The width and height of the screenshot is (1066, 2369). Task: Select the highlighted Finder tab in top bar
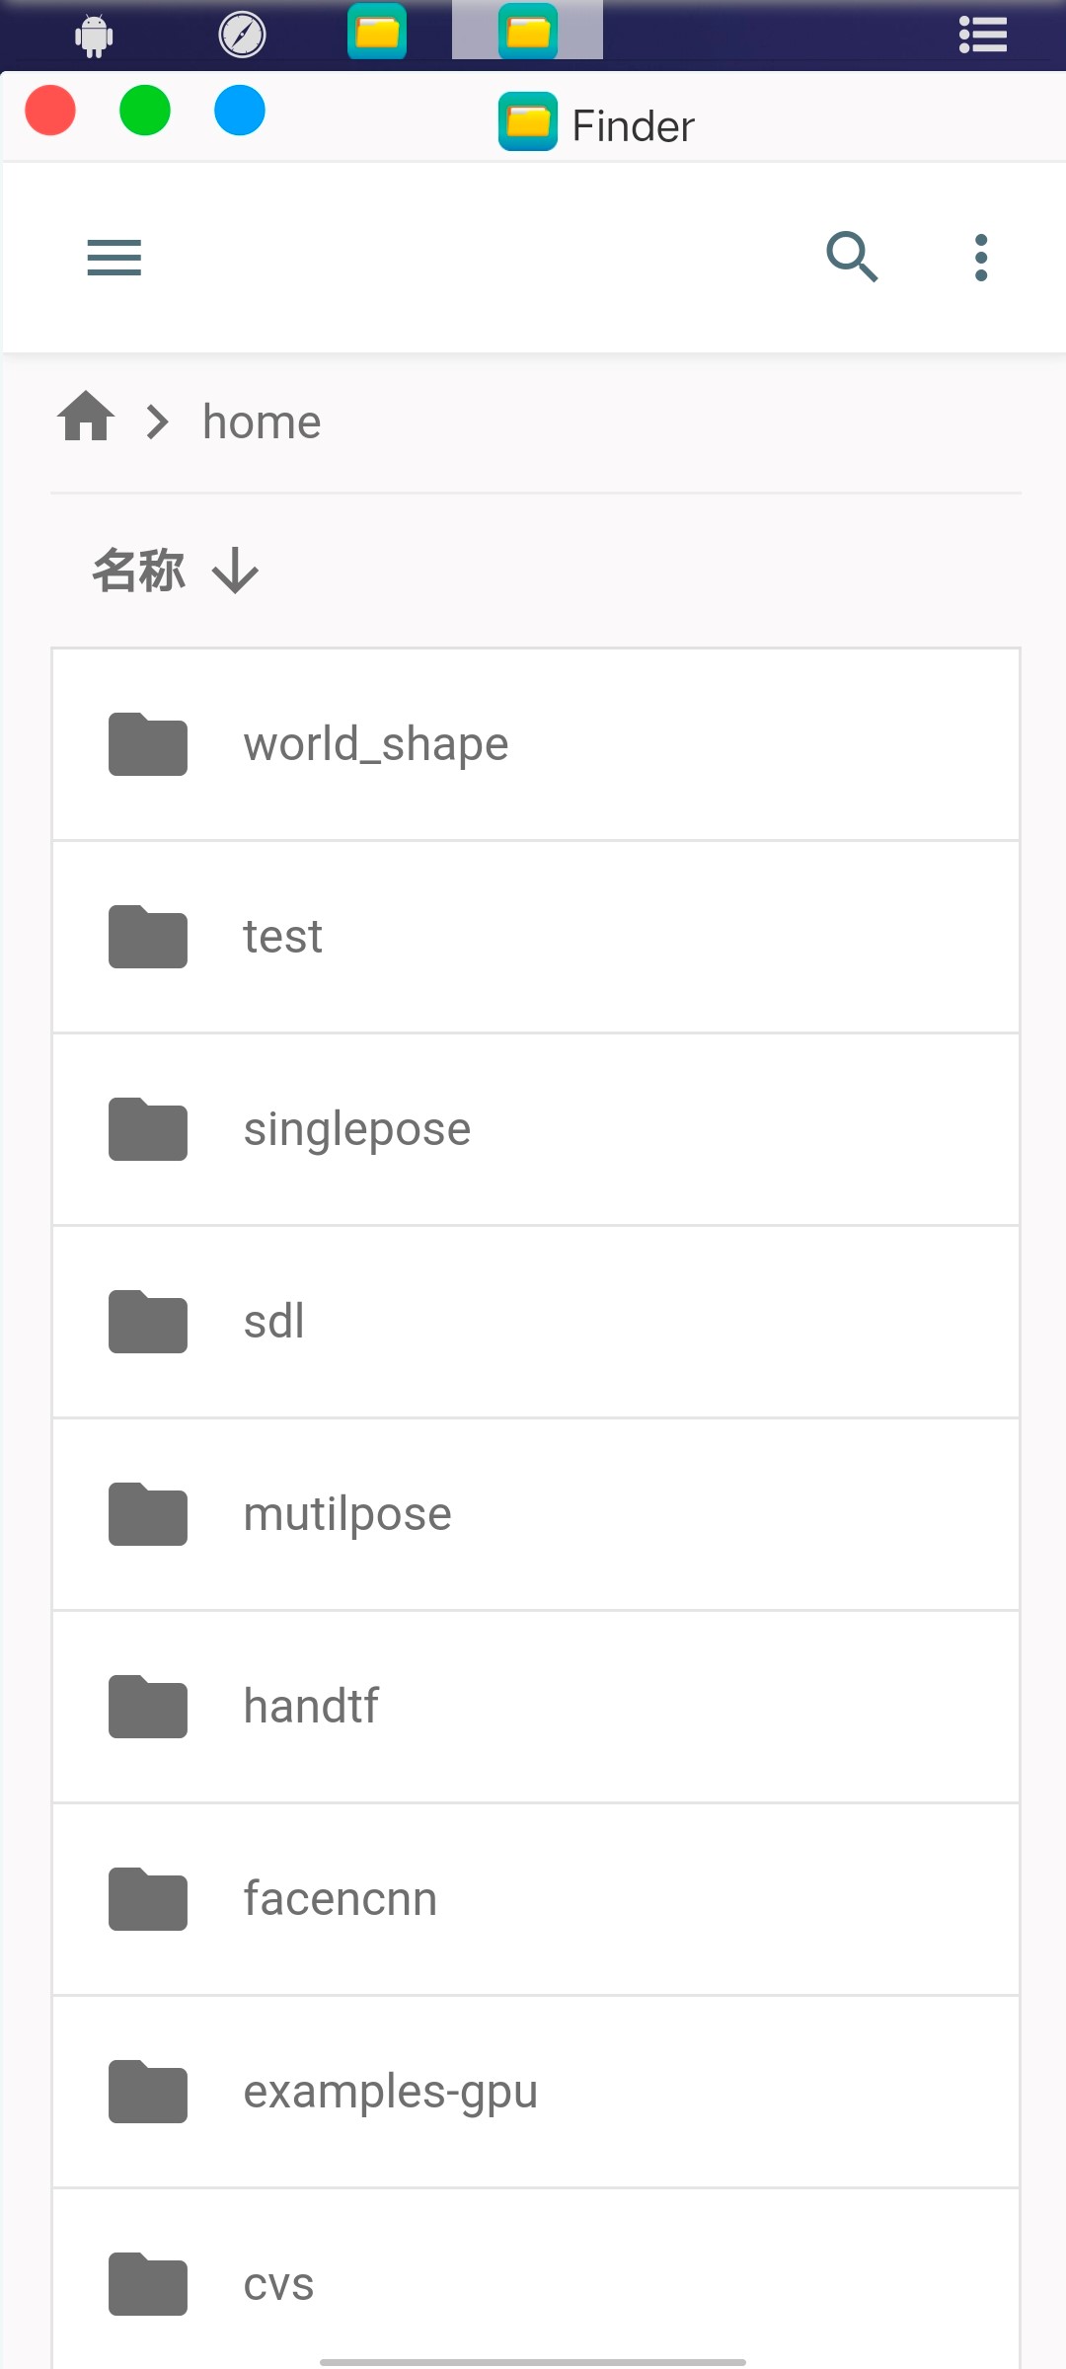coord(528,31)
